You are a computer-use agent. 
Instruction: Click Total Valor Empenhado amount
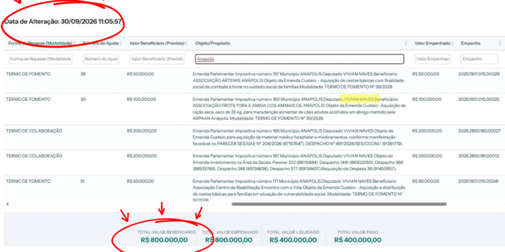pos(229,240)
